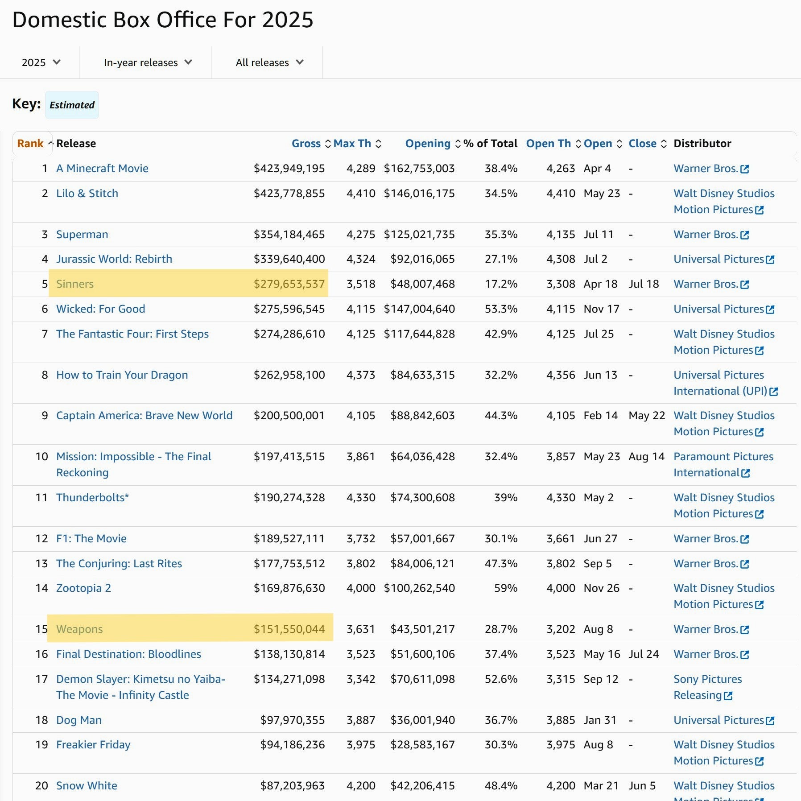Image resolution: width=801 pixels, height=801 pixels.
Task: Open the All releases filter dropdown
Action: click(269, 62)
